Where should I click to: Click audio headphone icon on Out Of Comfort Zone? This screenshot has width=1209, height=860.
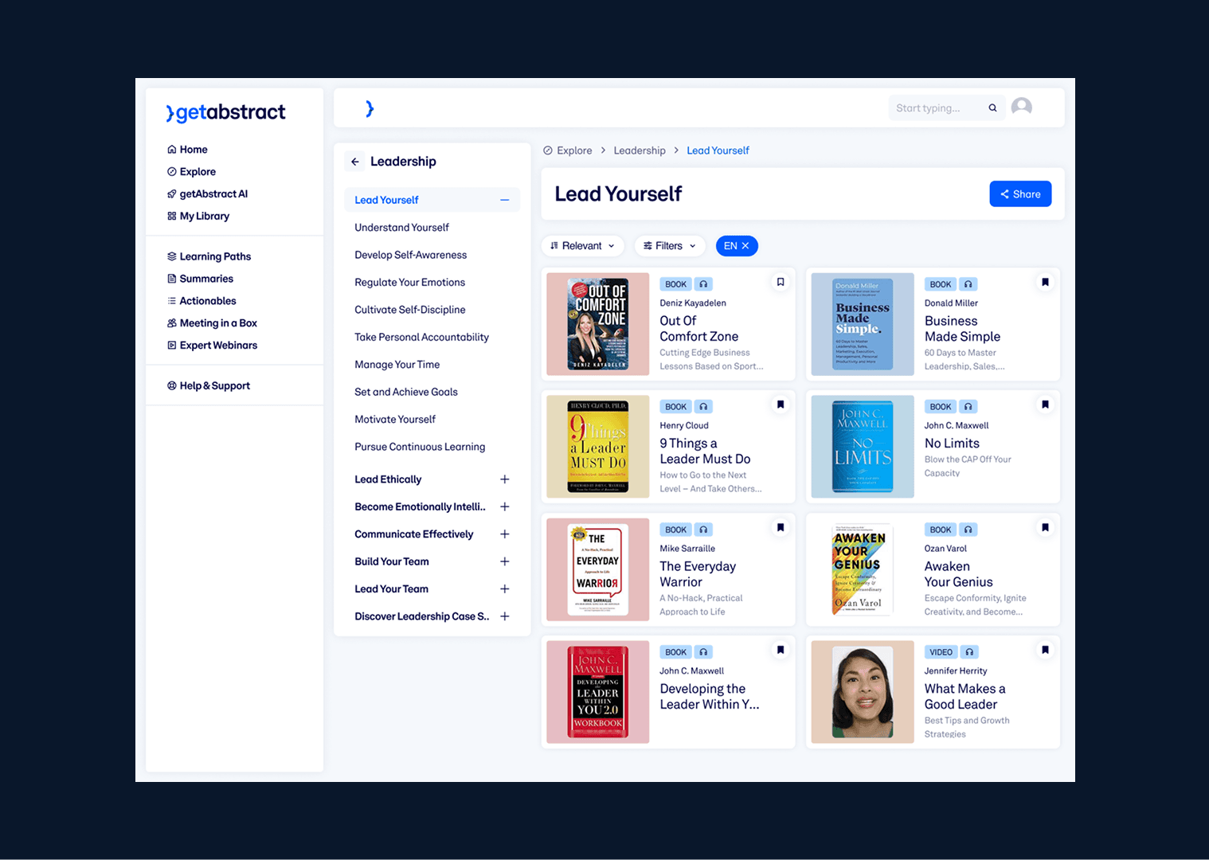(x=703, y=284)
